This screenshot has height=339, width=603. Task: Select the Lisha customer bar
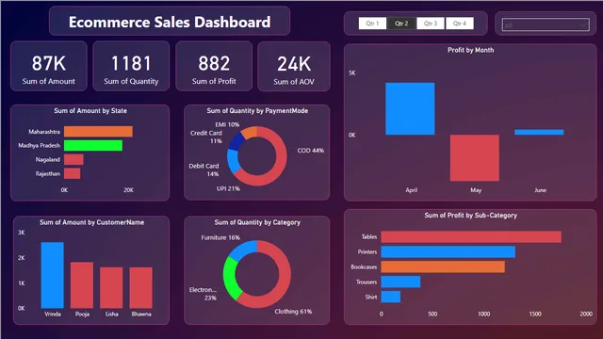[x=111, y=287]
